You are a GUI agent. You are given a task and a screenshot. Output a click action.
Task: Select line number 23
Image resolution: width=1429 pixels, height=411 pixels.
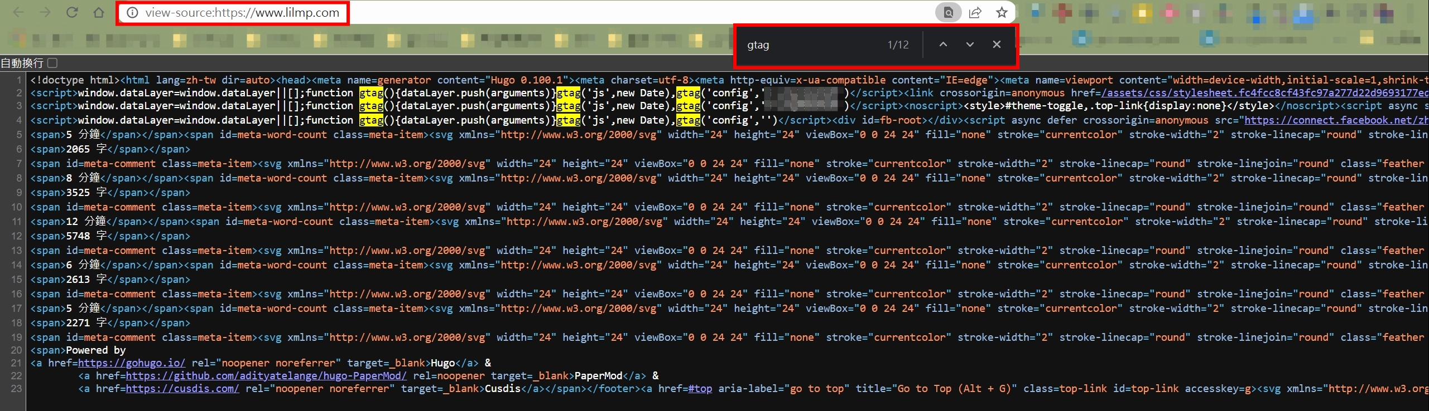point(16,389)
